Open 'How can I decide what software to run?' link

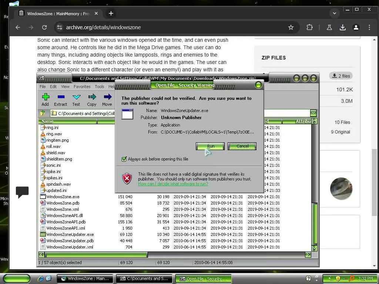pyautogui.click(x=173, y=184)
